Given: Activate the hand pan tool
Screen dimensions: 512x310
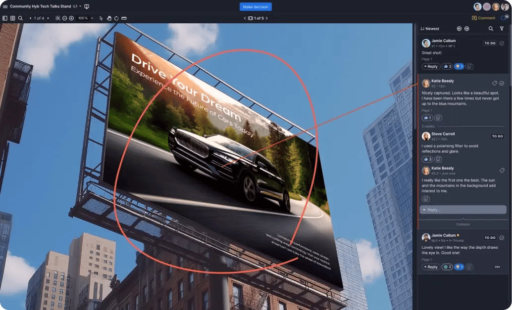Looking at the screenshot, I should click(x=109, y=18).
